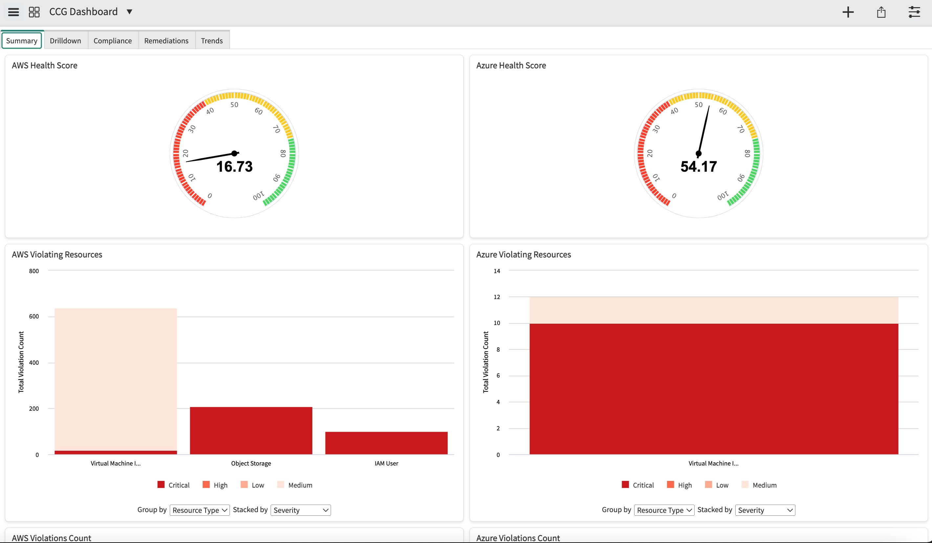This screenshot has width=932, height=543.
Task: Open the Azure Stacked by Severity dropdown
Action: pos(765,510)
